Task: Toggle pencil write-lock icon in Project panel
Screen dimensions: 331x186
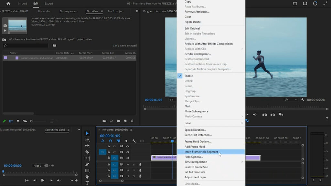Action: coord(4,121)
